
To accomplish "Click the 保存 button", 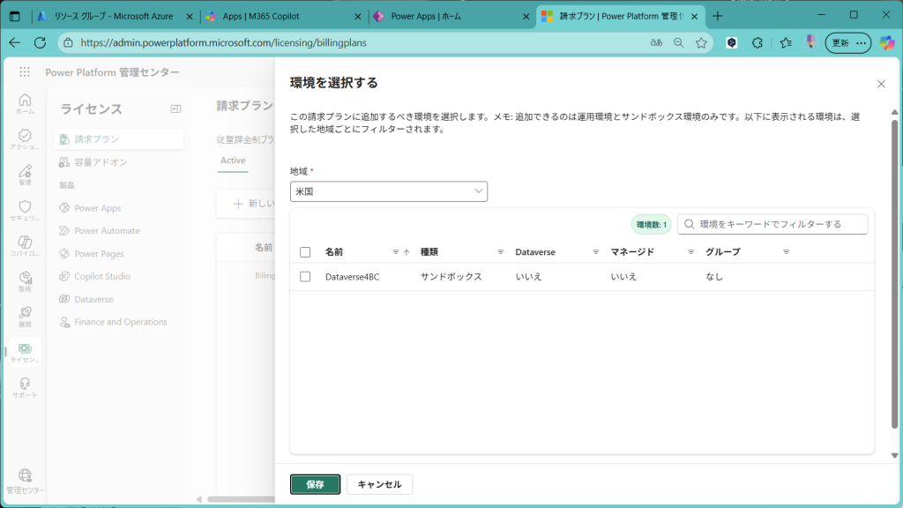I will click(x=315, y=484).
